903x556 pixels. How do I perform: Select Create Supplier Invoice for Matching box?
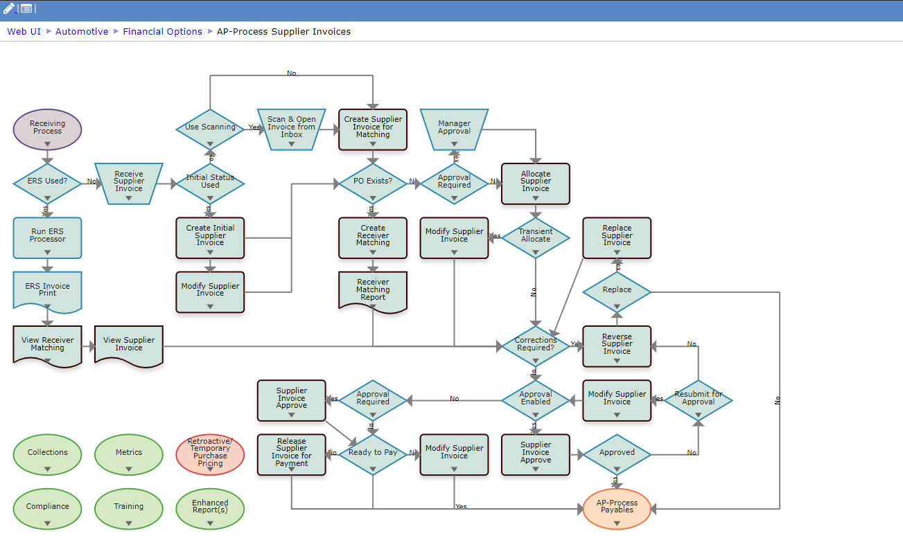click(373, 127)
